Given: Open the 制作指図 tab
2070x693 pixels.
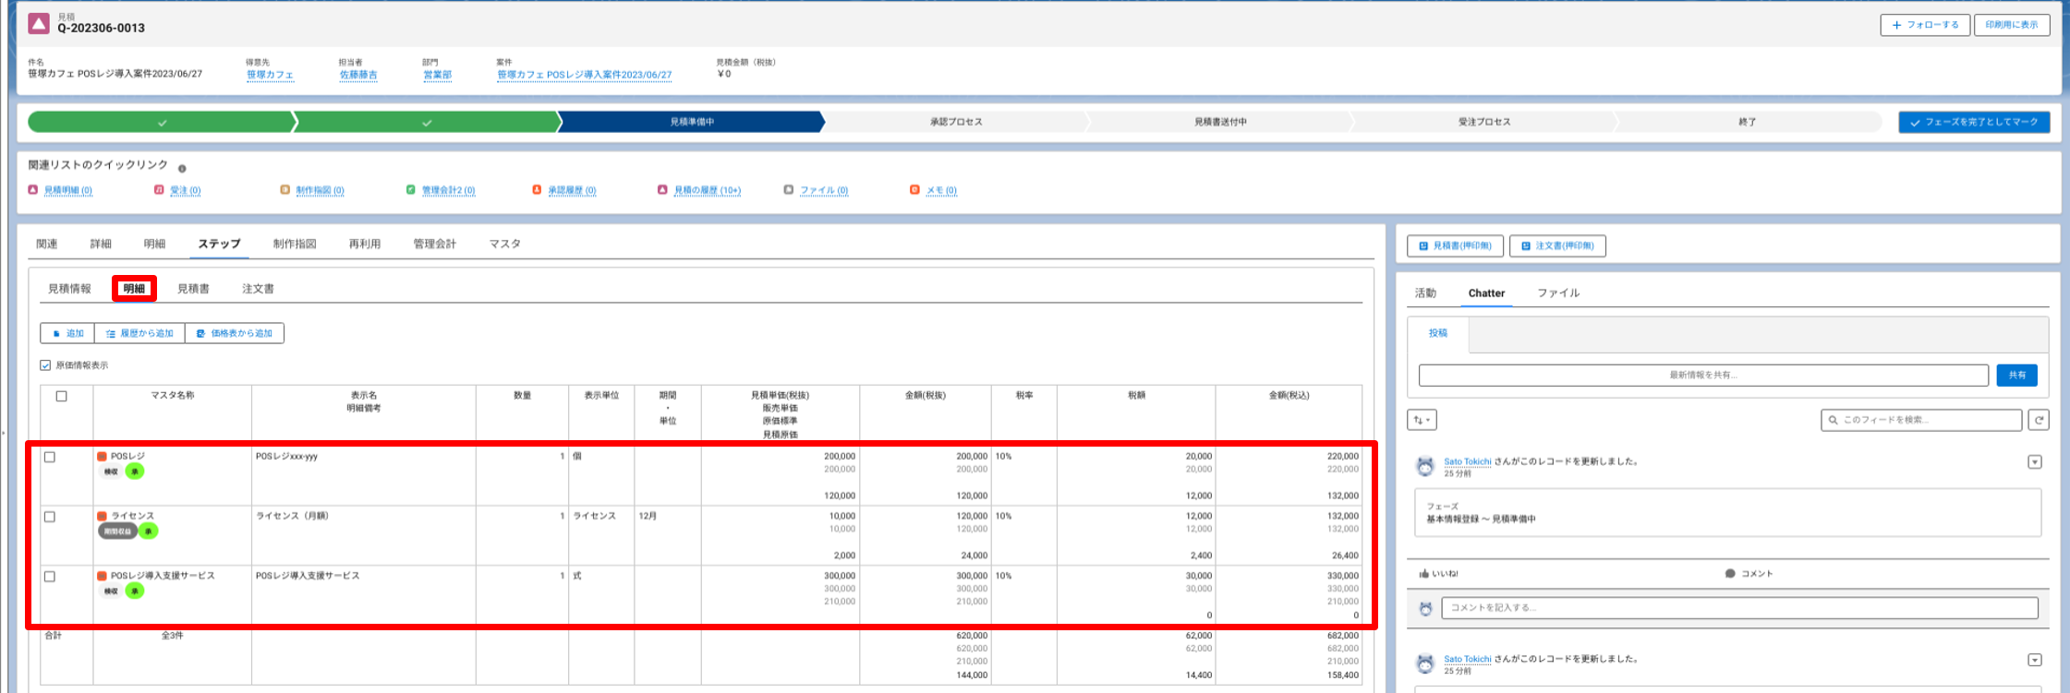Looking at the screenshot, I should pyautogui.click(x=295, y=244).
